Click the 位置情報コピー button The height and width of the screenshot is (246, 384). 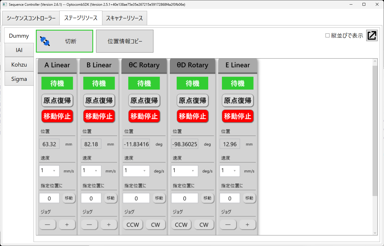pos(125,41)
